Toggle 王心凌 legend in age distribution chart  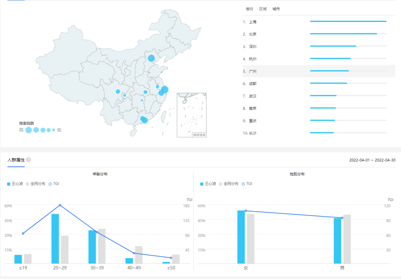coord(15,184)
